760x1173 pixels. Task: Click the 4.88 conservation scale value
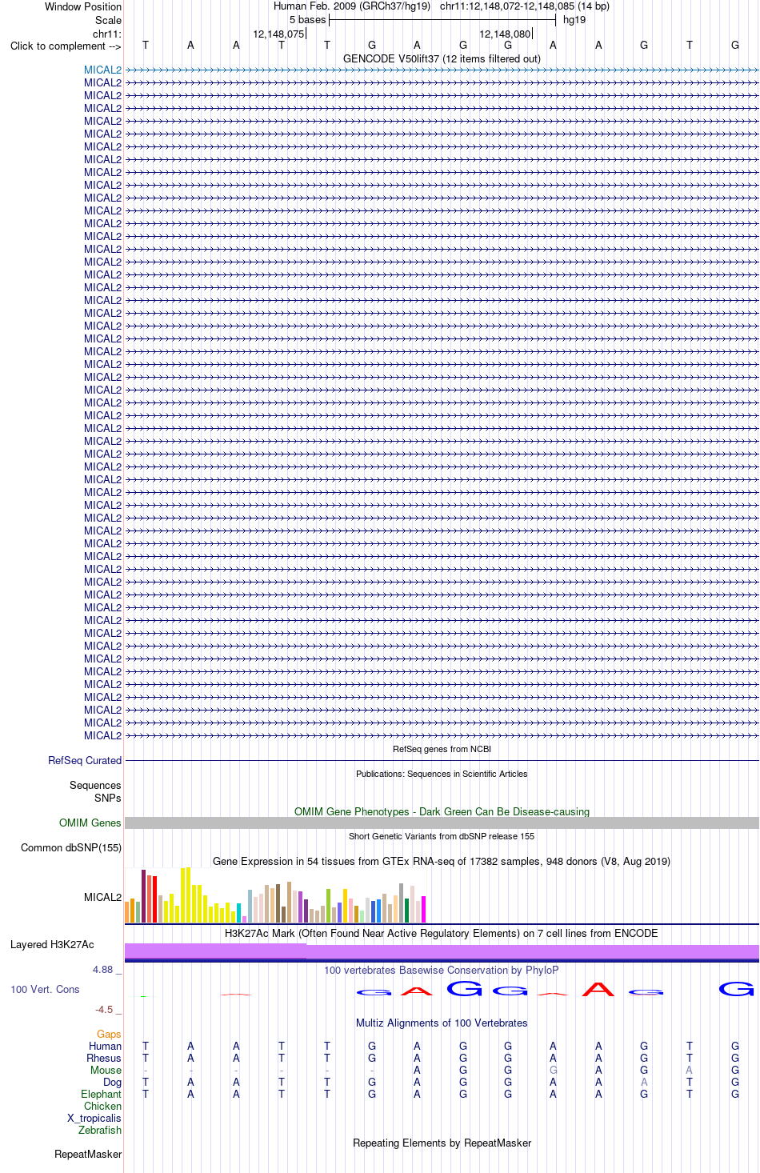(103, 969)
